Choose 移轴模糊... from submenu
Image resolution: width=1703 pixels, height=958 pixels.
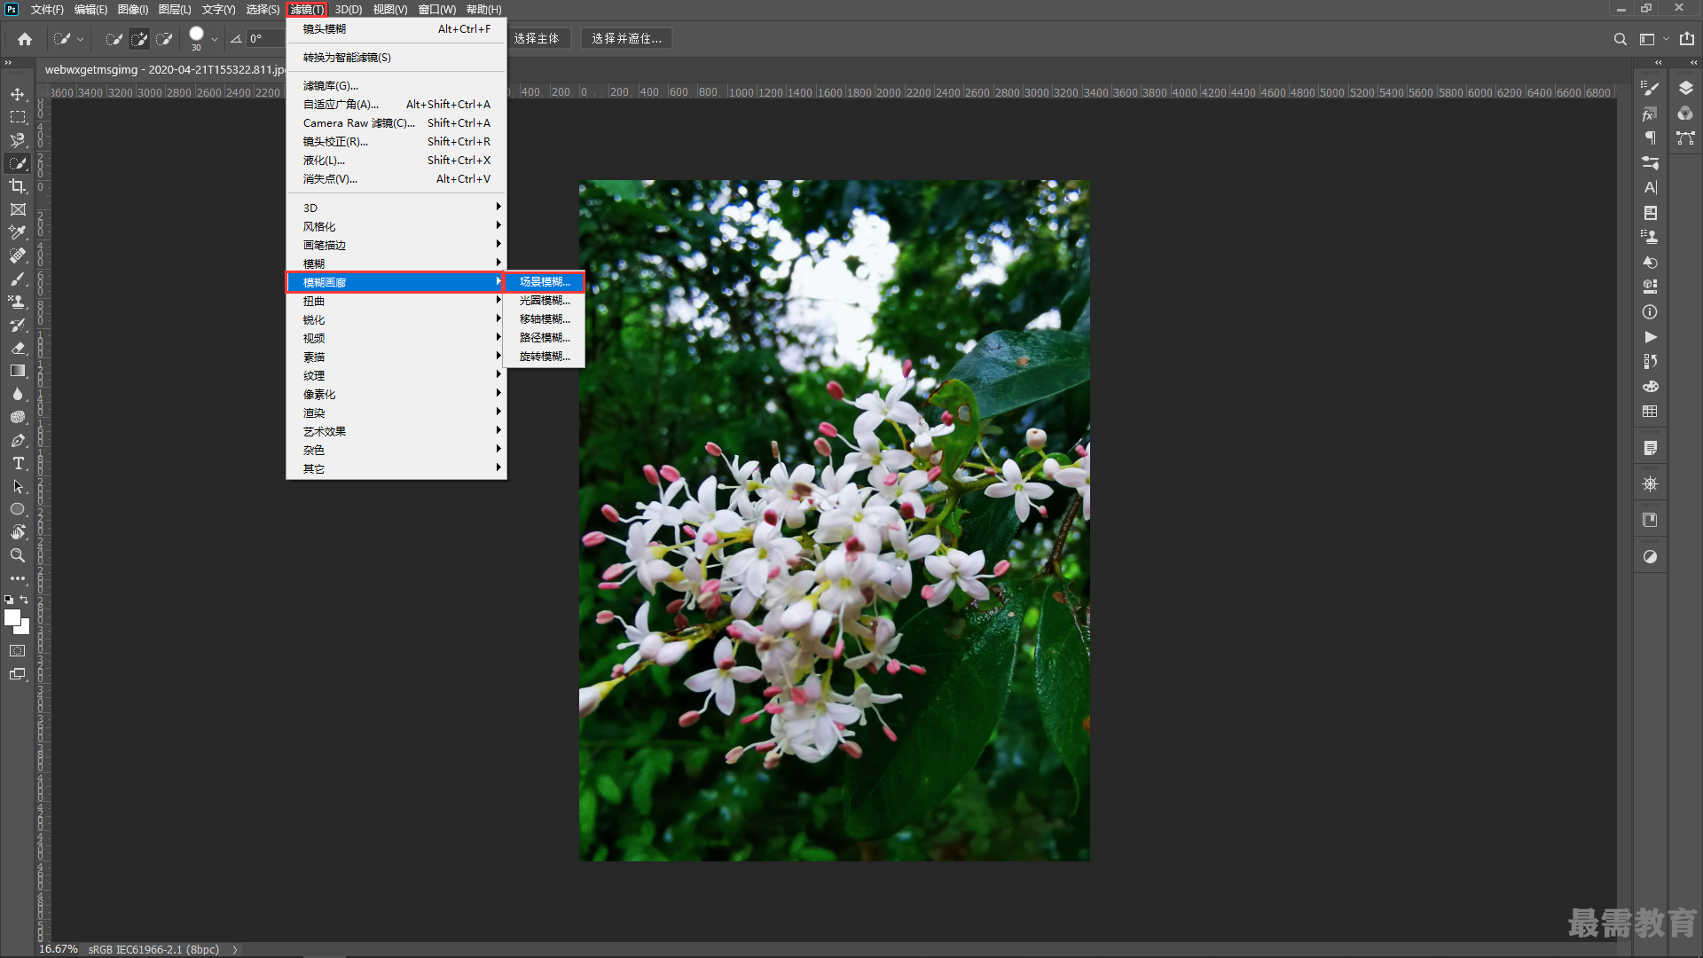(x=544, y=318)
